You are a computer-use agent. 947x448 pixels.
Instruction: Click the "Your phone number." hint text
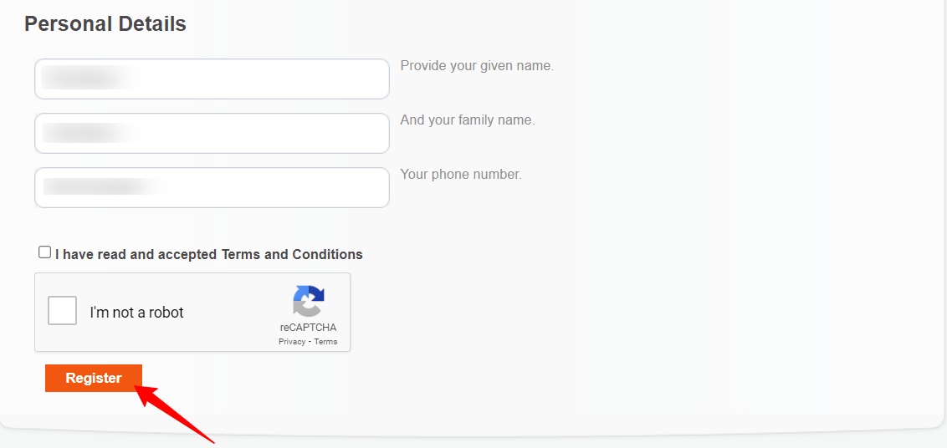pos(461,175)
